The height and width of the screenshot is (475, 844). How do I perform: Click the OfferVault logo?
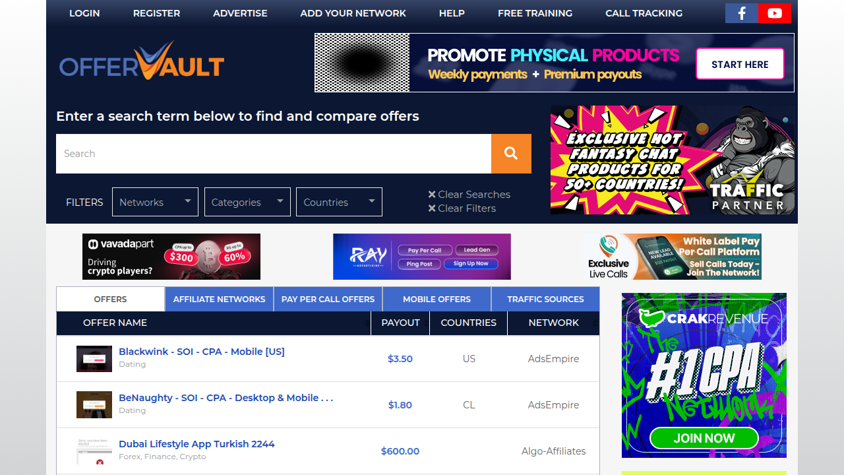click(142, 61)
